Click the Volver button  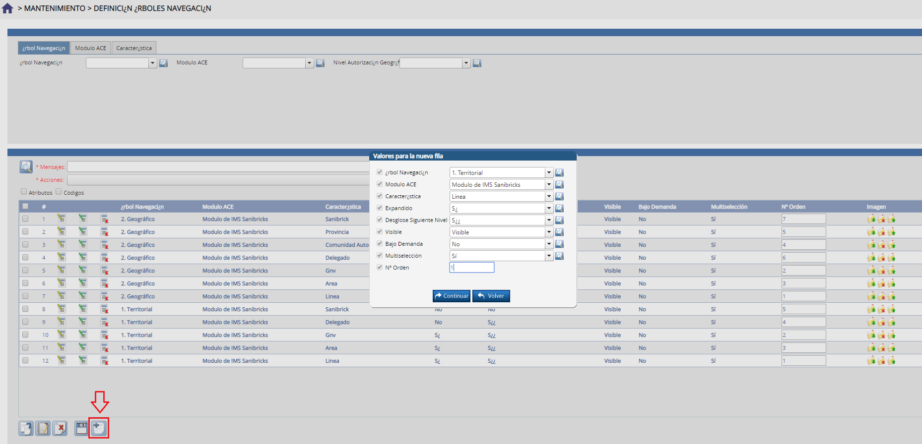point(491,296)
